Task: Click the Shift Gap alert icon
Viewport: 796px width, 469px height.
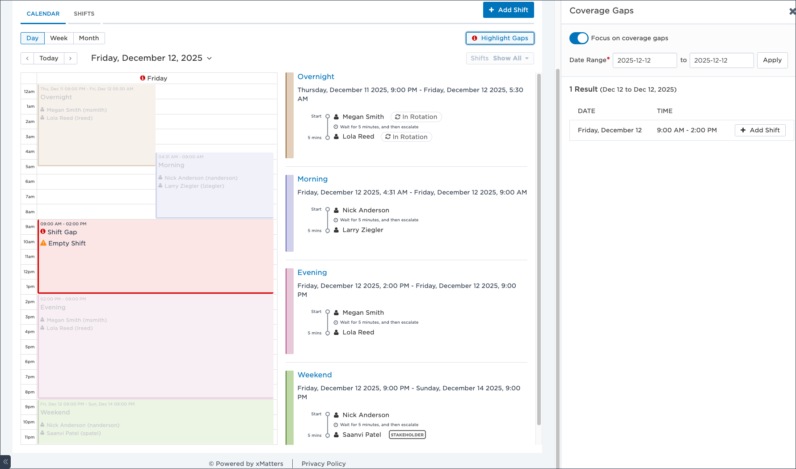Action: pyautogui.click(x=43, y=232)
